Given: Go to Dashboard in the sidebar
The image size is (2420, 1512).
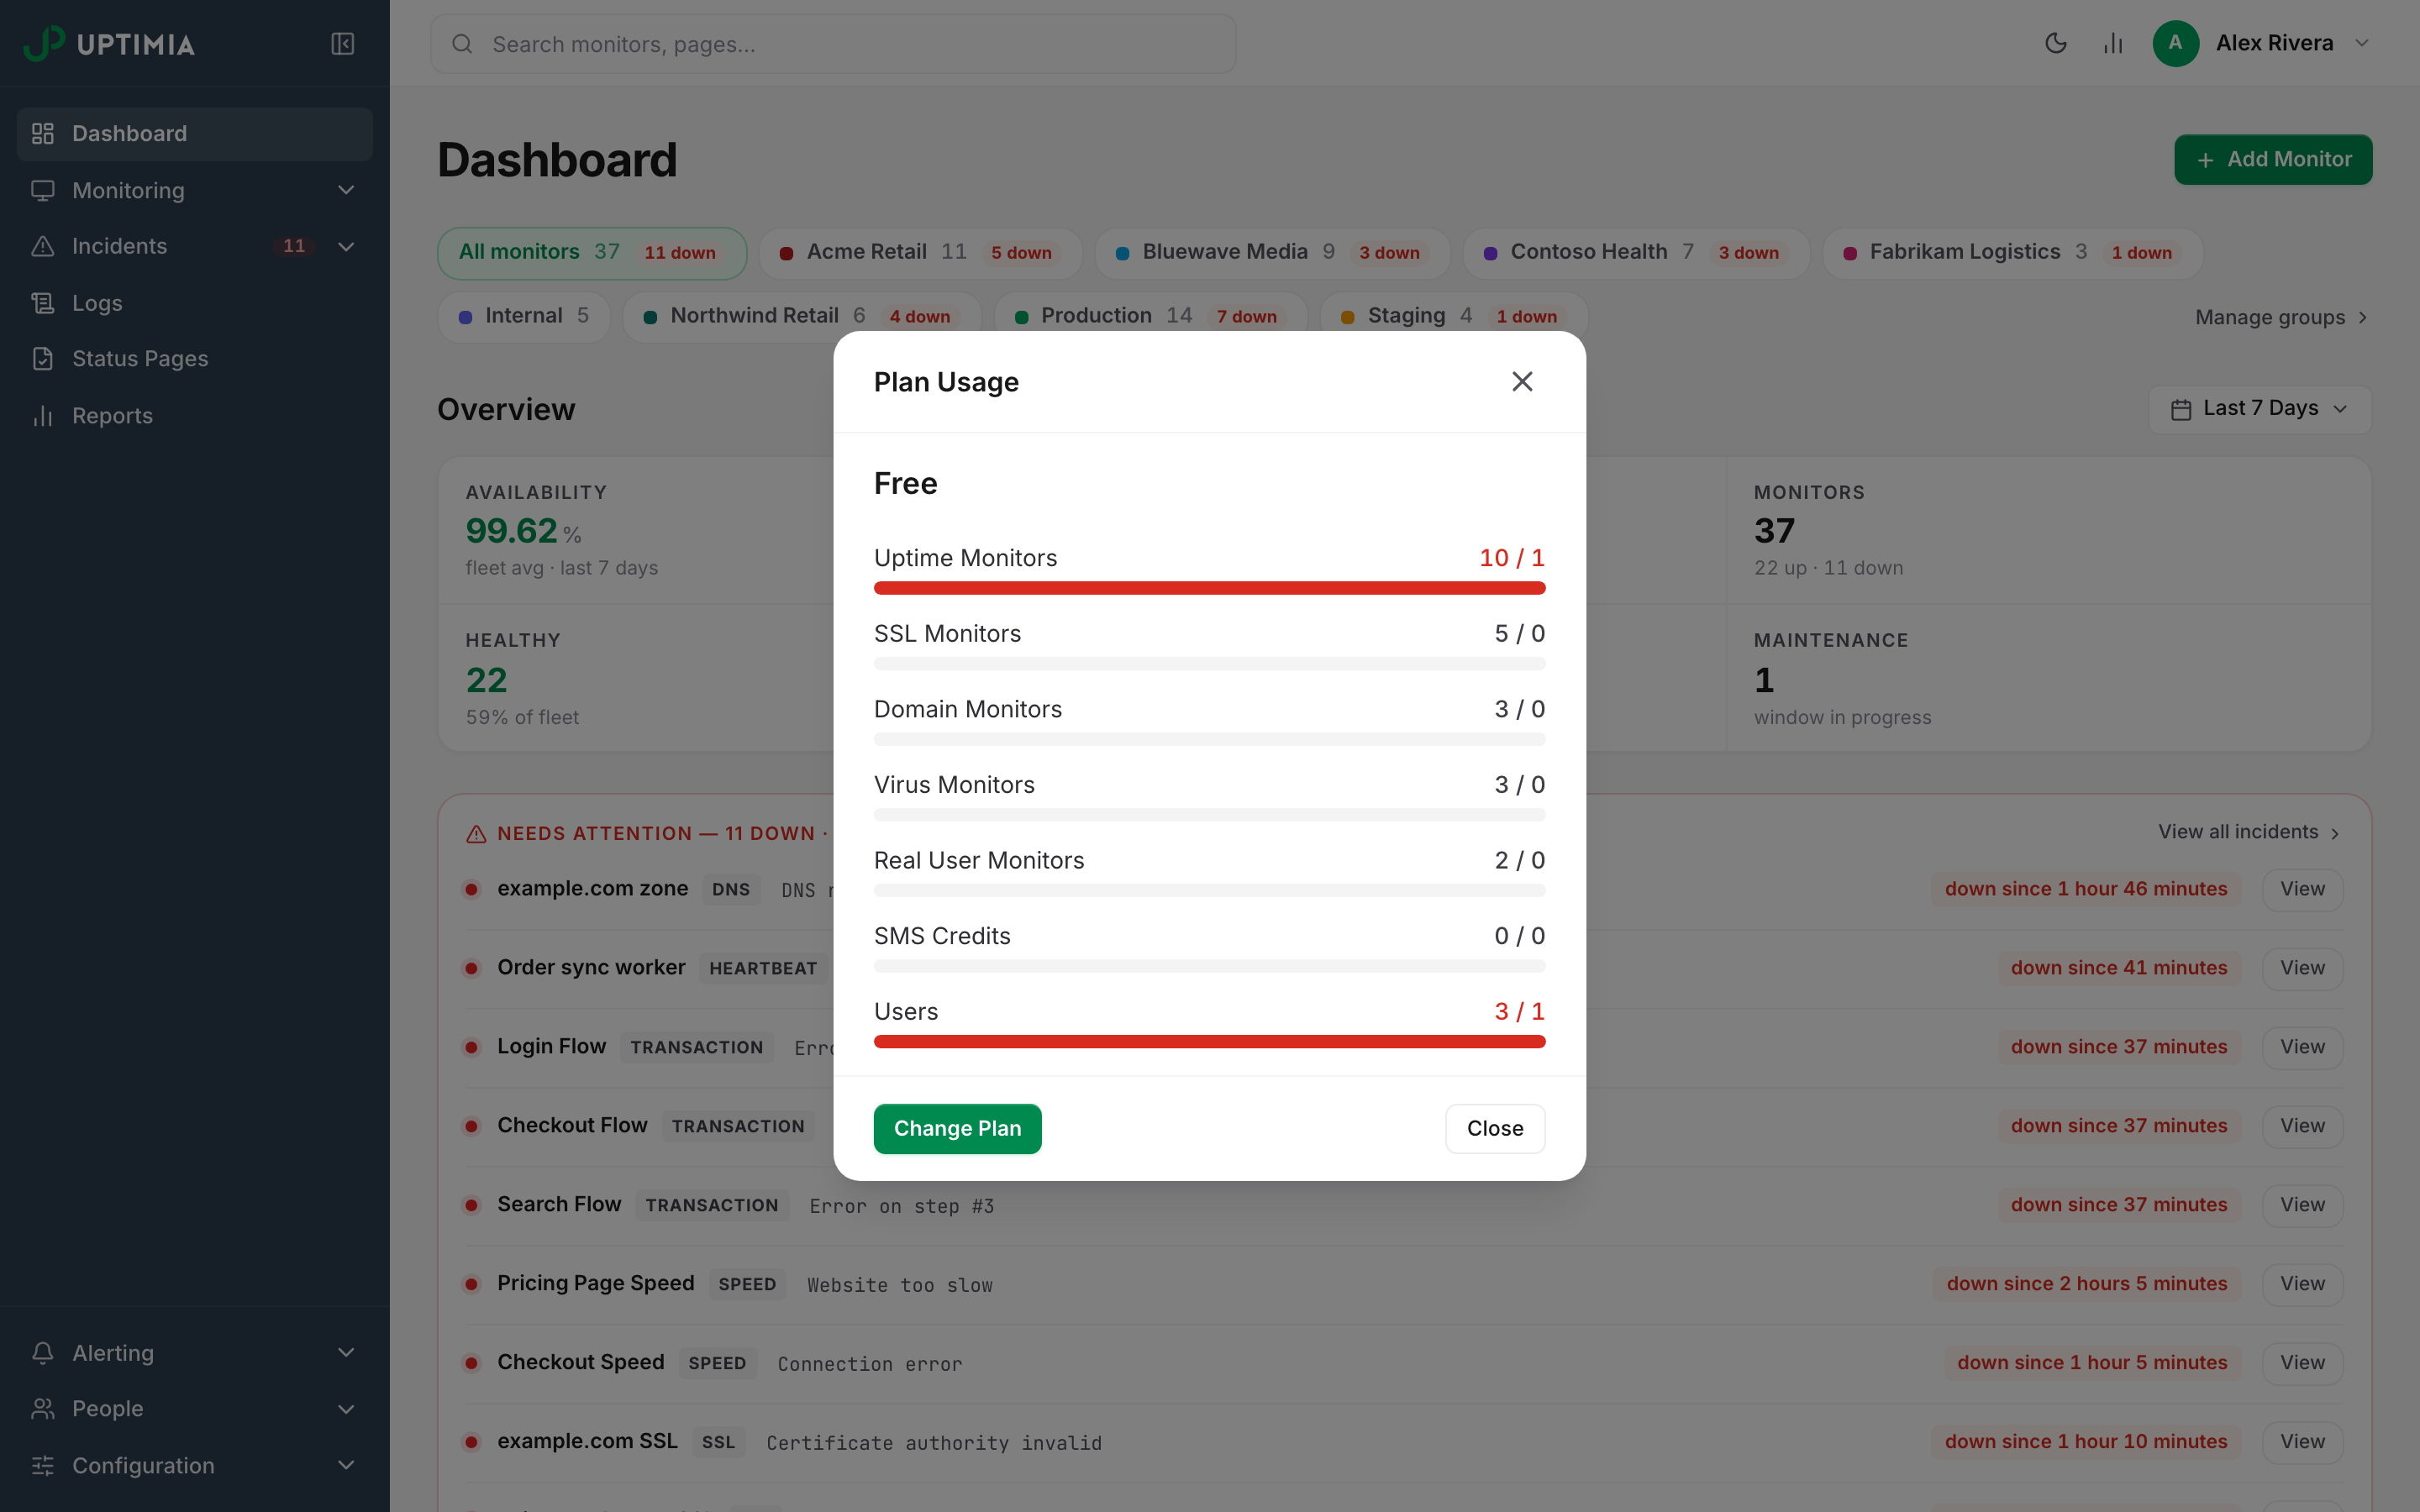Looking at the screenshot, I should (x=195, y=133).
